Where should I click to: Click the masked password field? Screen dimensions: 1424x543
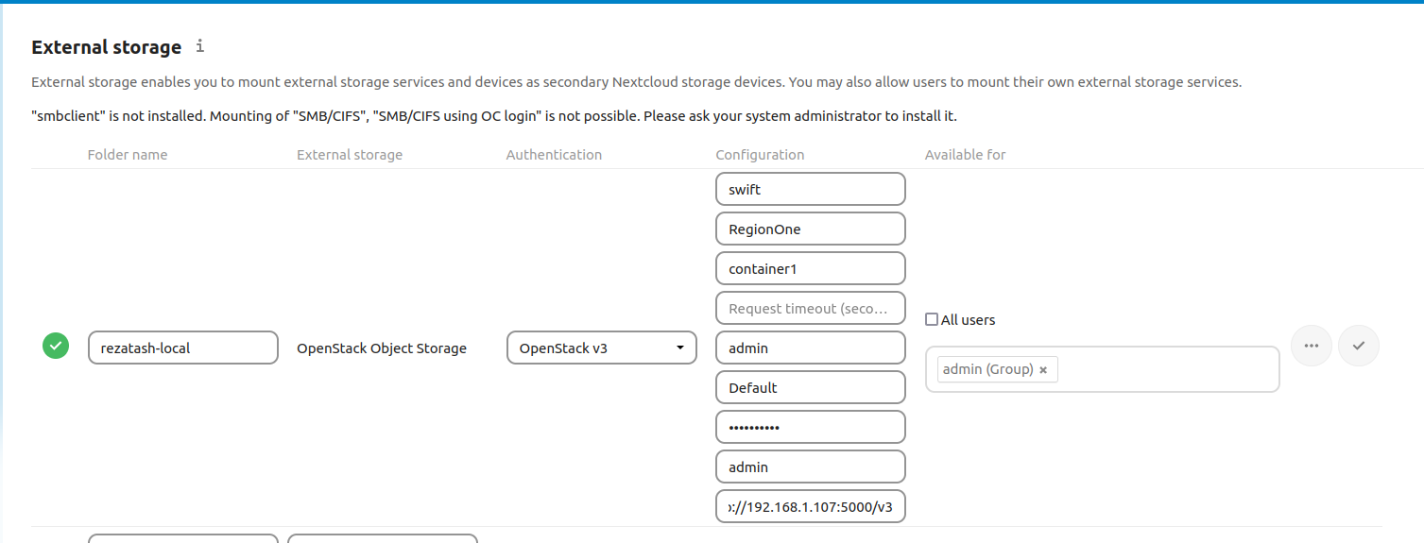(x=810, y=427)
